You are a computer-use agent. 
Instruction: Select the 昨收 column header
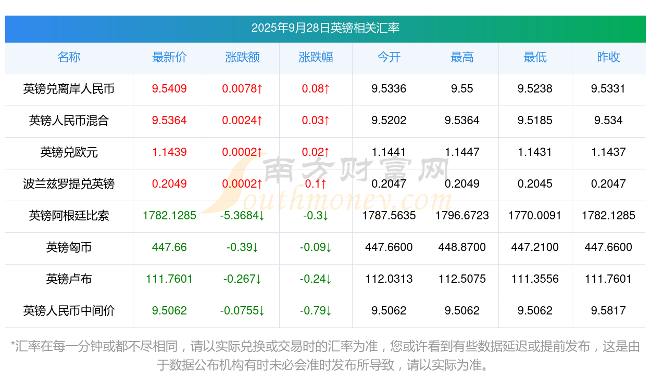[x=608, y=57]
